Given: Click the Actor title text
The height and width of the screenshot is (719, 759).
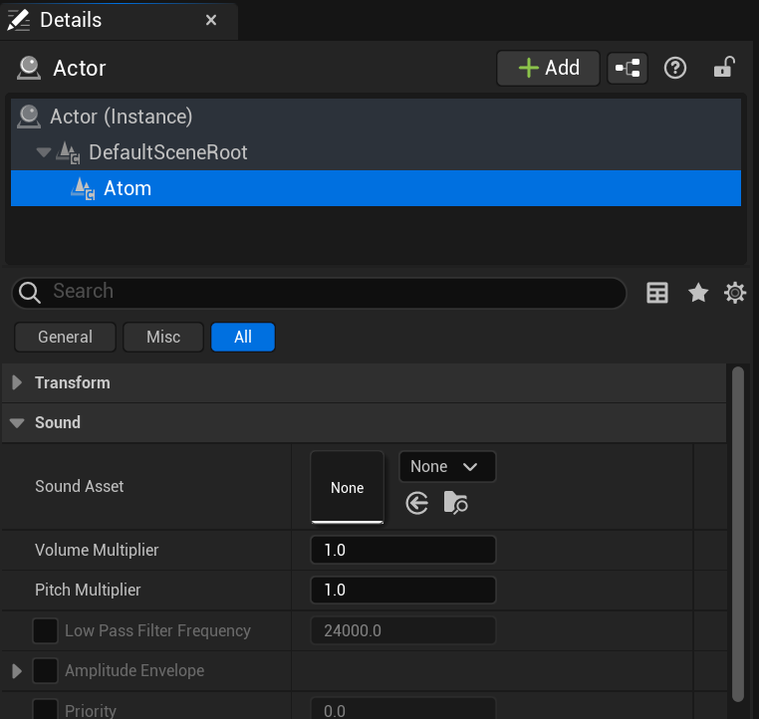Looking at the screenshot, I should pos(80,69).
